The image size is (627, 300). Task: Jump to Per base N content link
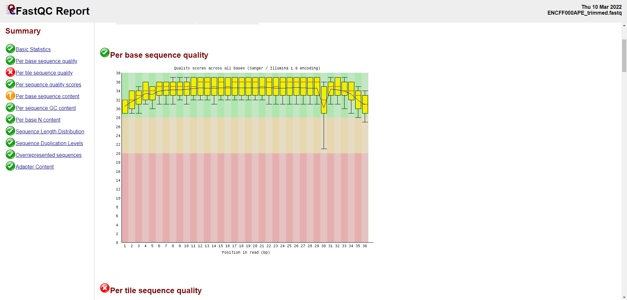click(x=38, y=120)
